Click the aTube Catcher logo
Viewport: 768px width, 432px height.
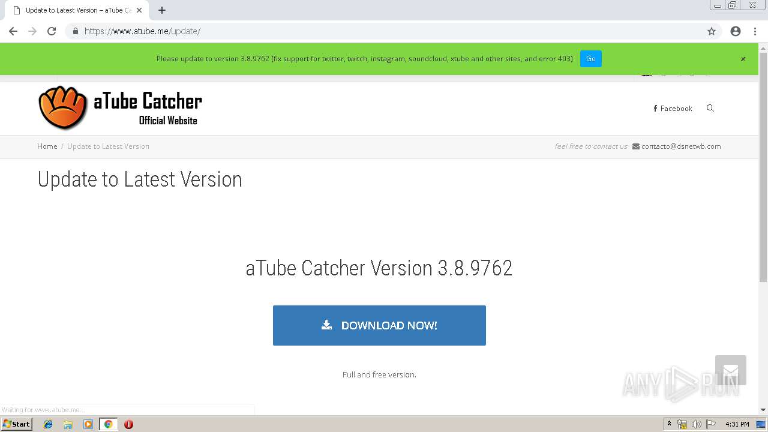[120, 108]
